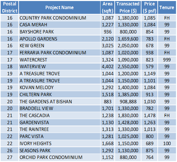
Task: Select the CASA MERAH cell
Action: (x=60, y=25)
